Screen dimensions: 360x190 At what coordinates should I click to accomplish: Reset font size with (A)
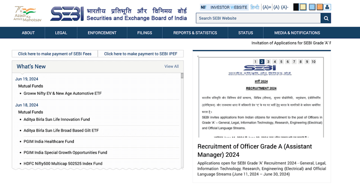click(276, 7)
